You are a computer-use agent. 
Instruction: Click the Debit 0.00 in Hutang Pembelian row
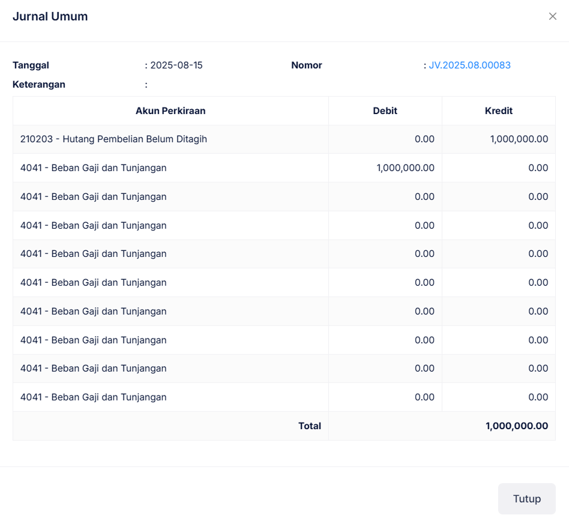[x=424, y=139]
